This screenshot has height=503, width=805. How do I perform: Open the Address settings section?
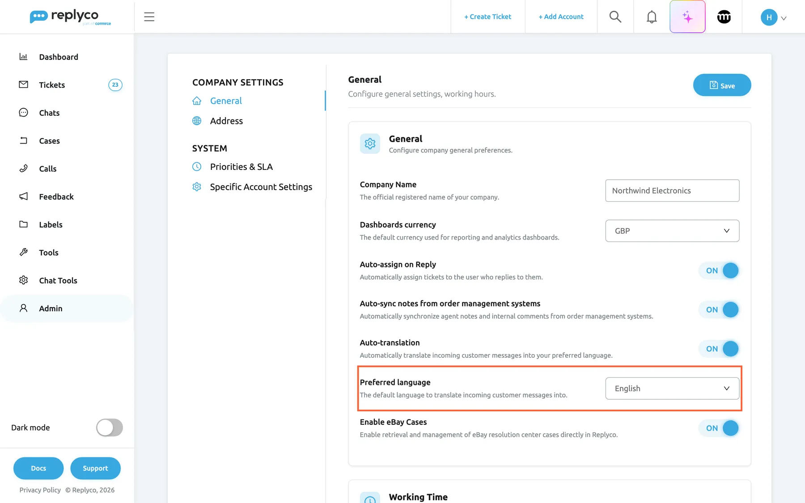[226, 121]
